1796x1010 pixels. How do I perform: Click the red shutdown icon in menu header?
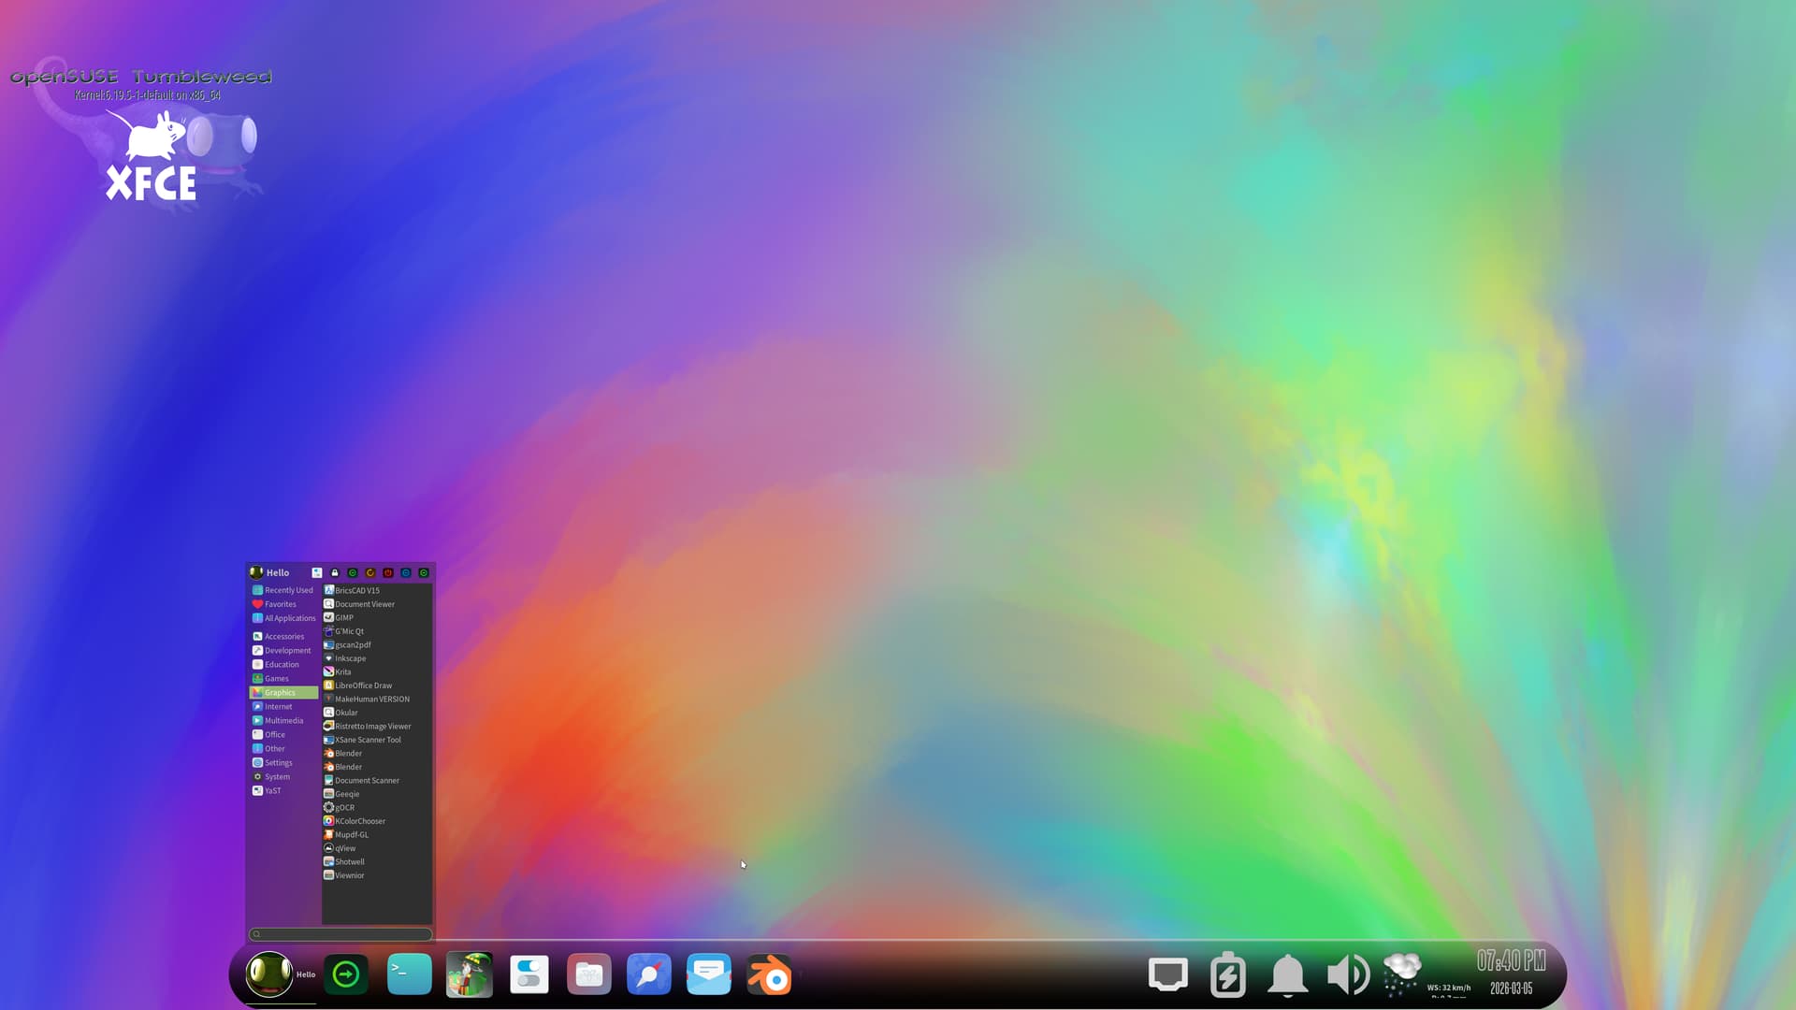click(x=388, y=572)
